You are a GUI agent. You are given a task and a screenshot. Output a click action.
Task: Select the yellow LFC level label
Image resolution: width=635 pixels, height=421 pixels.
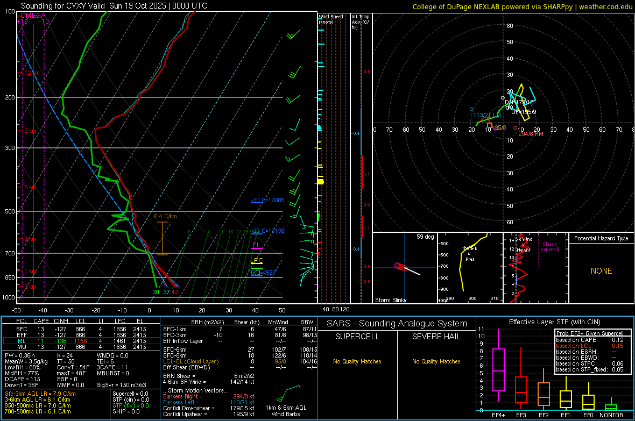pyautogui.click(x=256, y=261)
